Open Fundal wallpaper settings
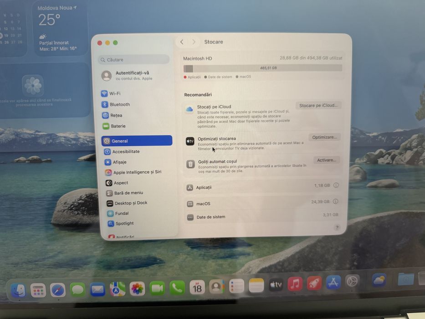 pos(118,213)
